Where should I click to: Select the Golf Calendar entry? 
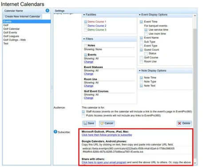point(27,29)
